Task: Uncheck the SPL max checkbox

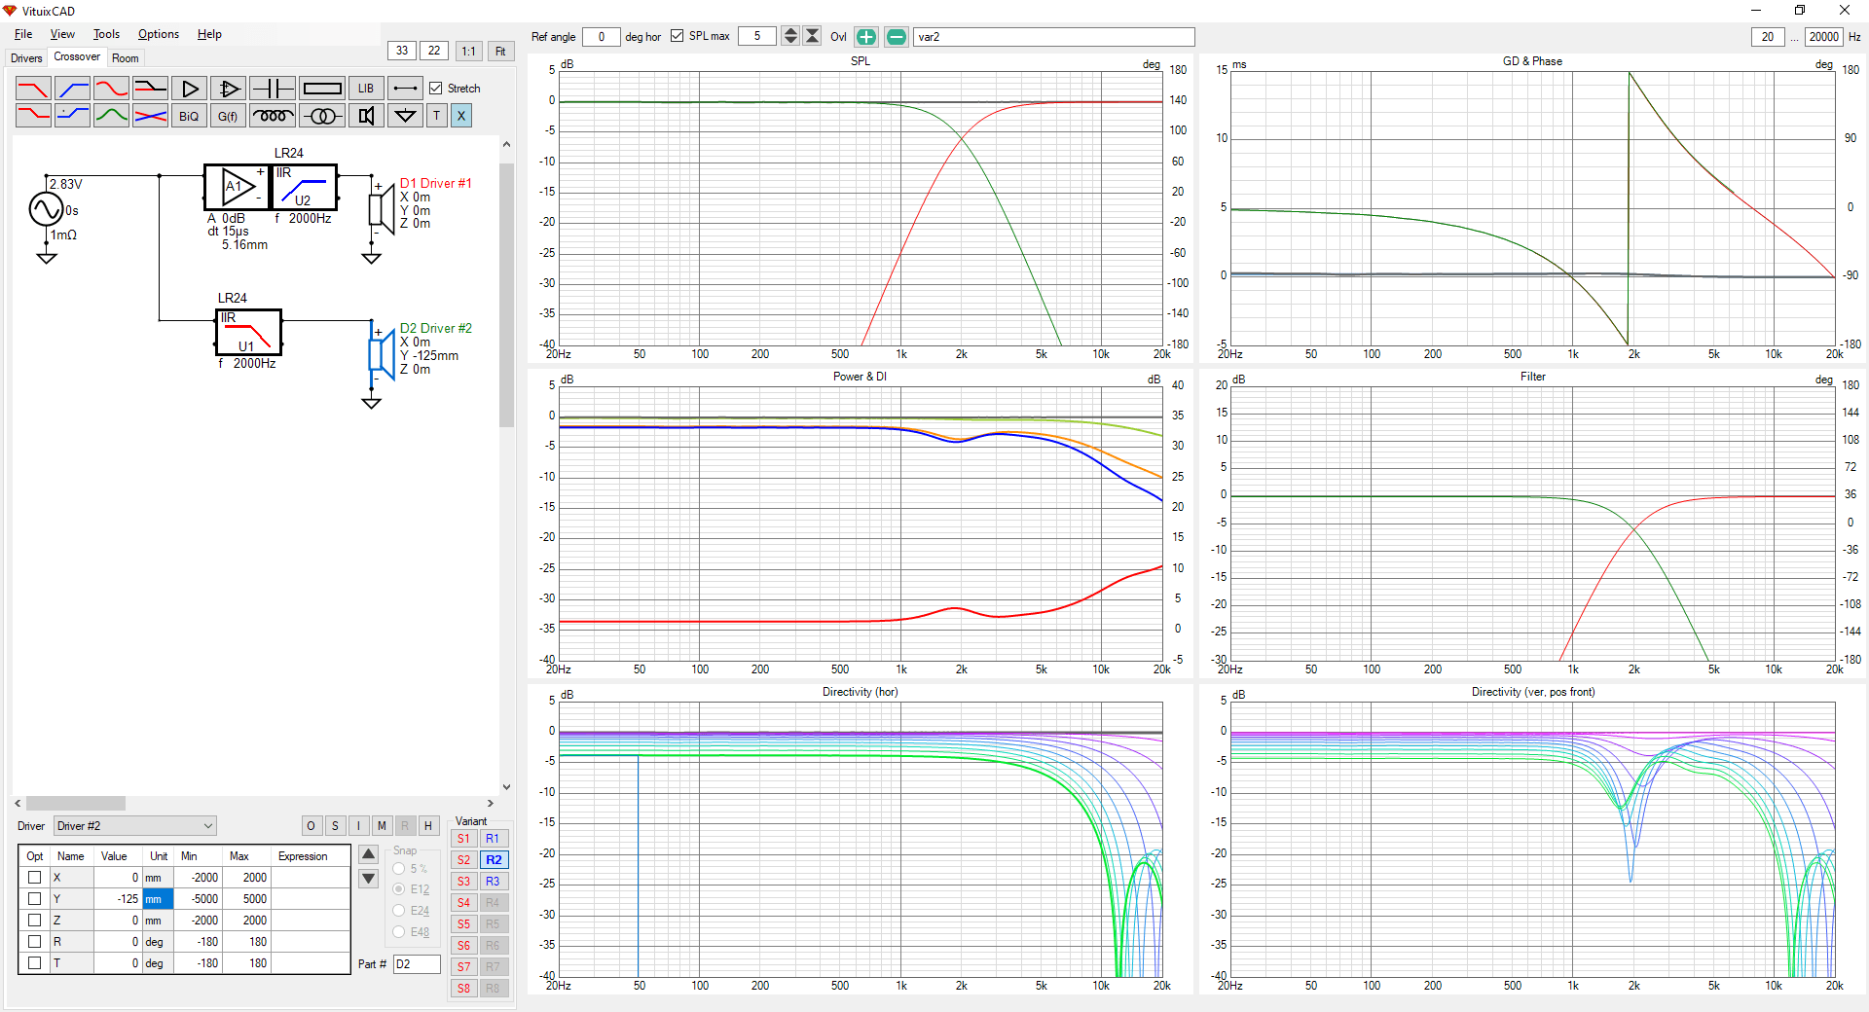Action: point(678,36)
